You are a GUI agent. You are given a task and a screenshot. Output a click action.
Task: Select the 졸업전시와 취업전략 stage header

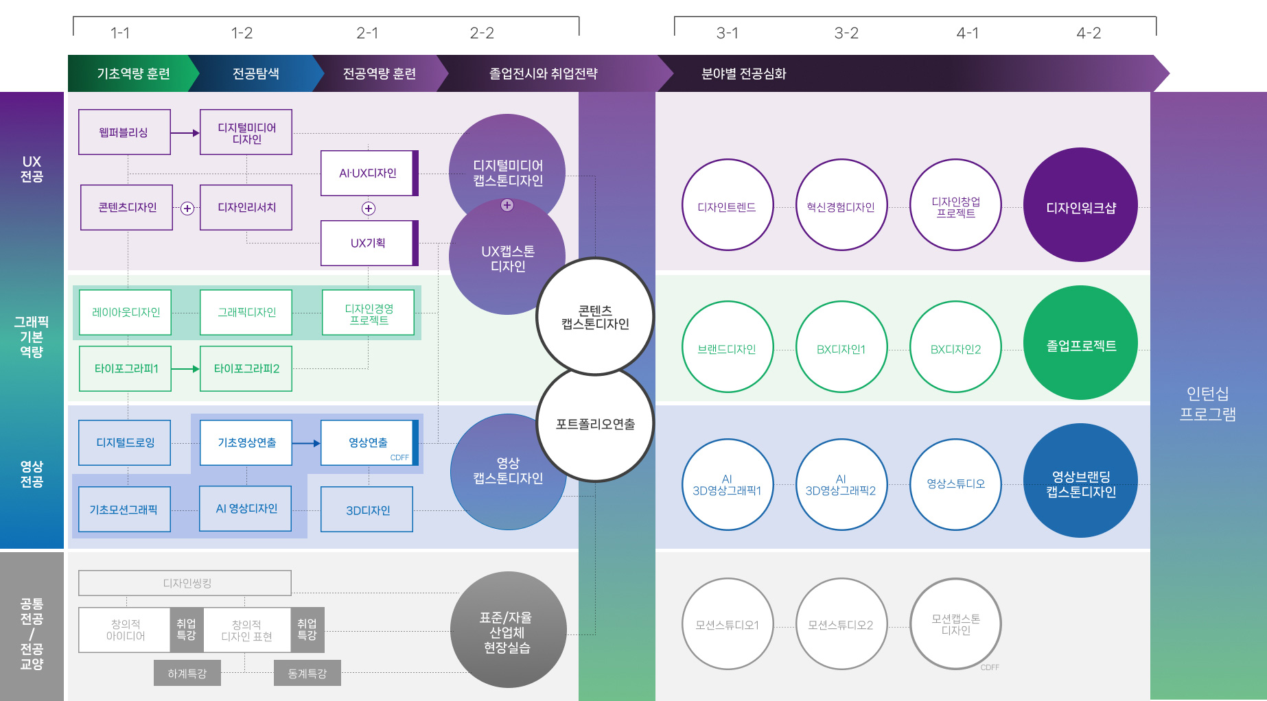pyautogui.click(x=543, y=74)
